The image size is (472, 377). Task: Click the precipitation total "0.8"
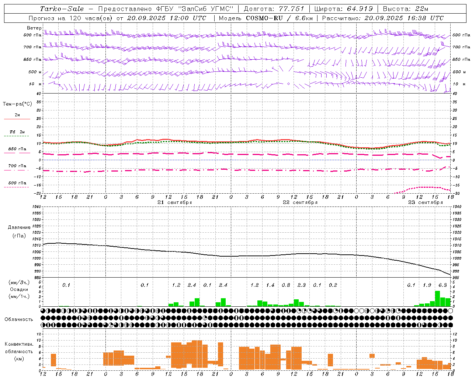pyautogui.click(x=286, y=285)
